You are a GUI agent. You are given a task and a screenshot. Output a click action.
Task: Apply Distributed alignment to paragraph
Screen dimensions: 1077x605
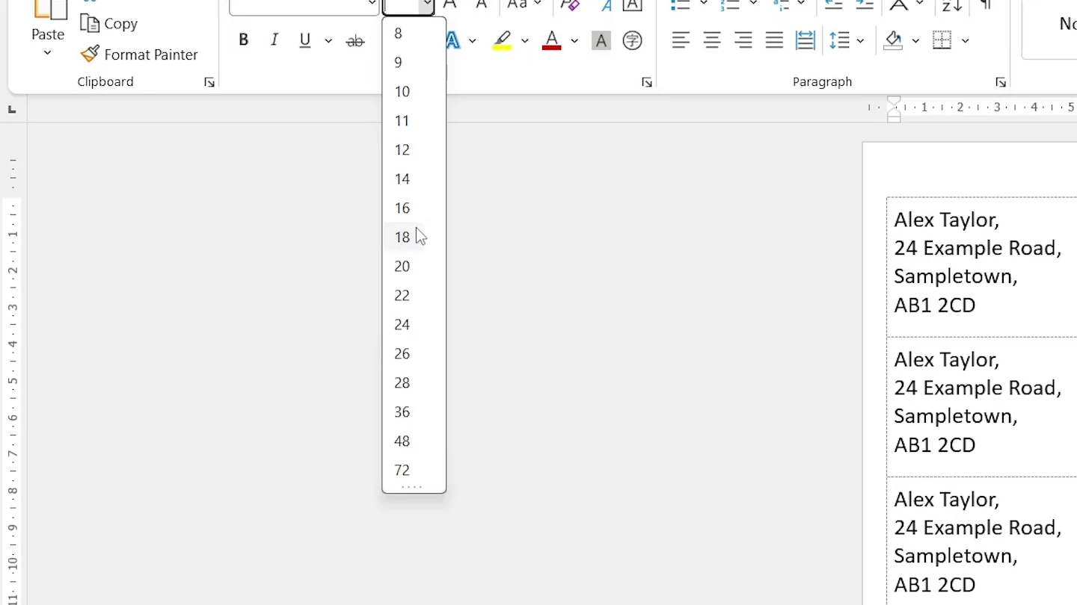point(806,40)
